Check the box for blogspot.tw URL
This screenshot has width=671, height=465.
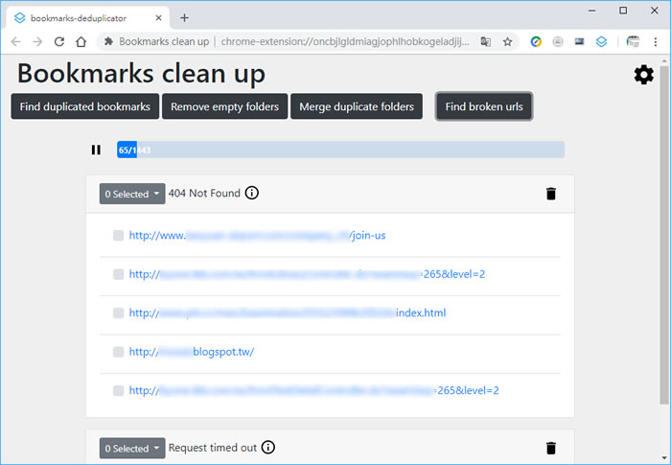pos(118,352)
